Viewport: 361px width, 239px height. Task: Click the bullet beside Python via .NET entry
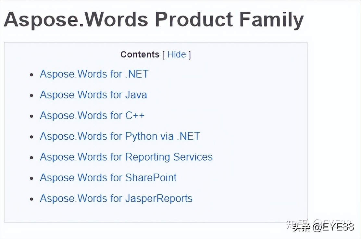(x=31, y=136)
